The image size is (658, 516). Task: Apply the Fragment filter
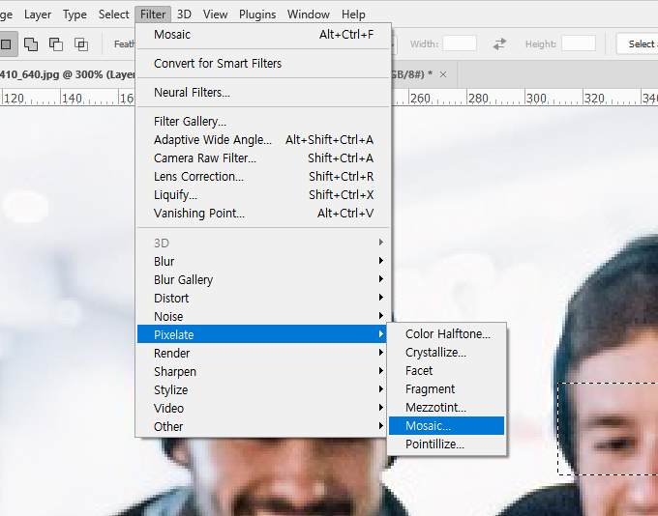[x=446, y=389]
